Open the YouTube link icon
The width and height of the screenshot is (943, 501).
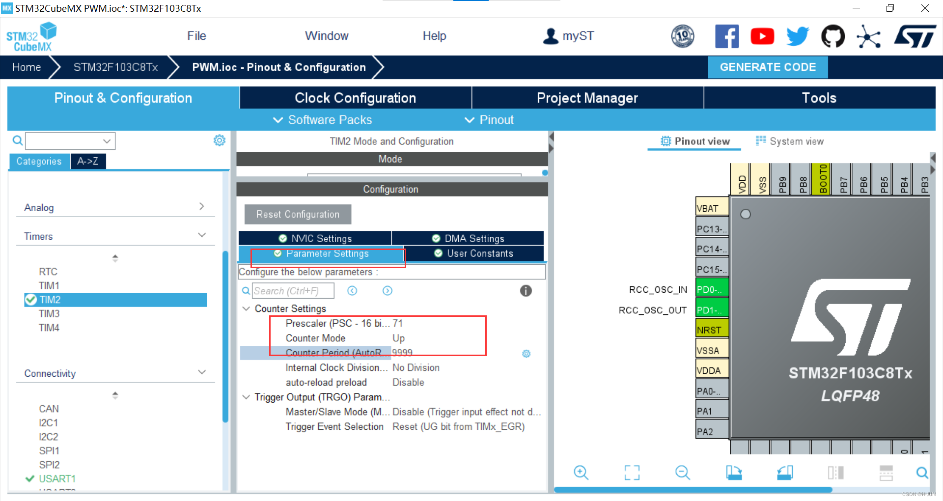click(x=762, y=36)
